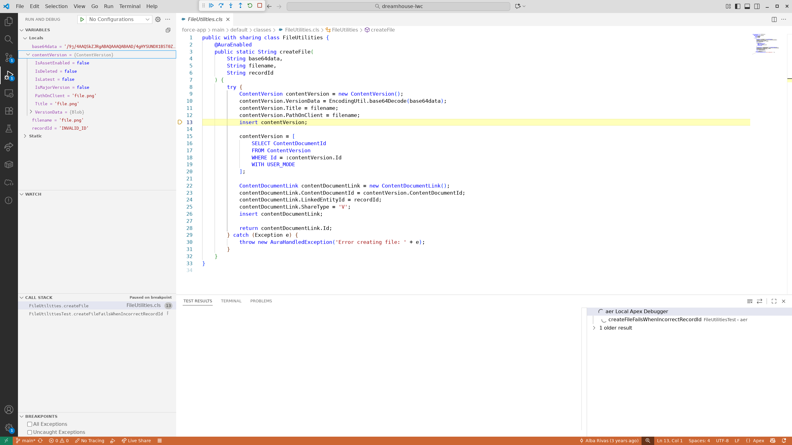Enable the All Exceptions breakpoint
The width and height of the screenshot is (792, 445).
[x=29, y=424]
